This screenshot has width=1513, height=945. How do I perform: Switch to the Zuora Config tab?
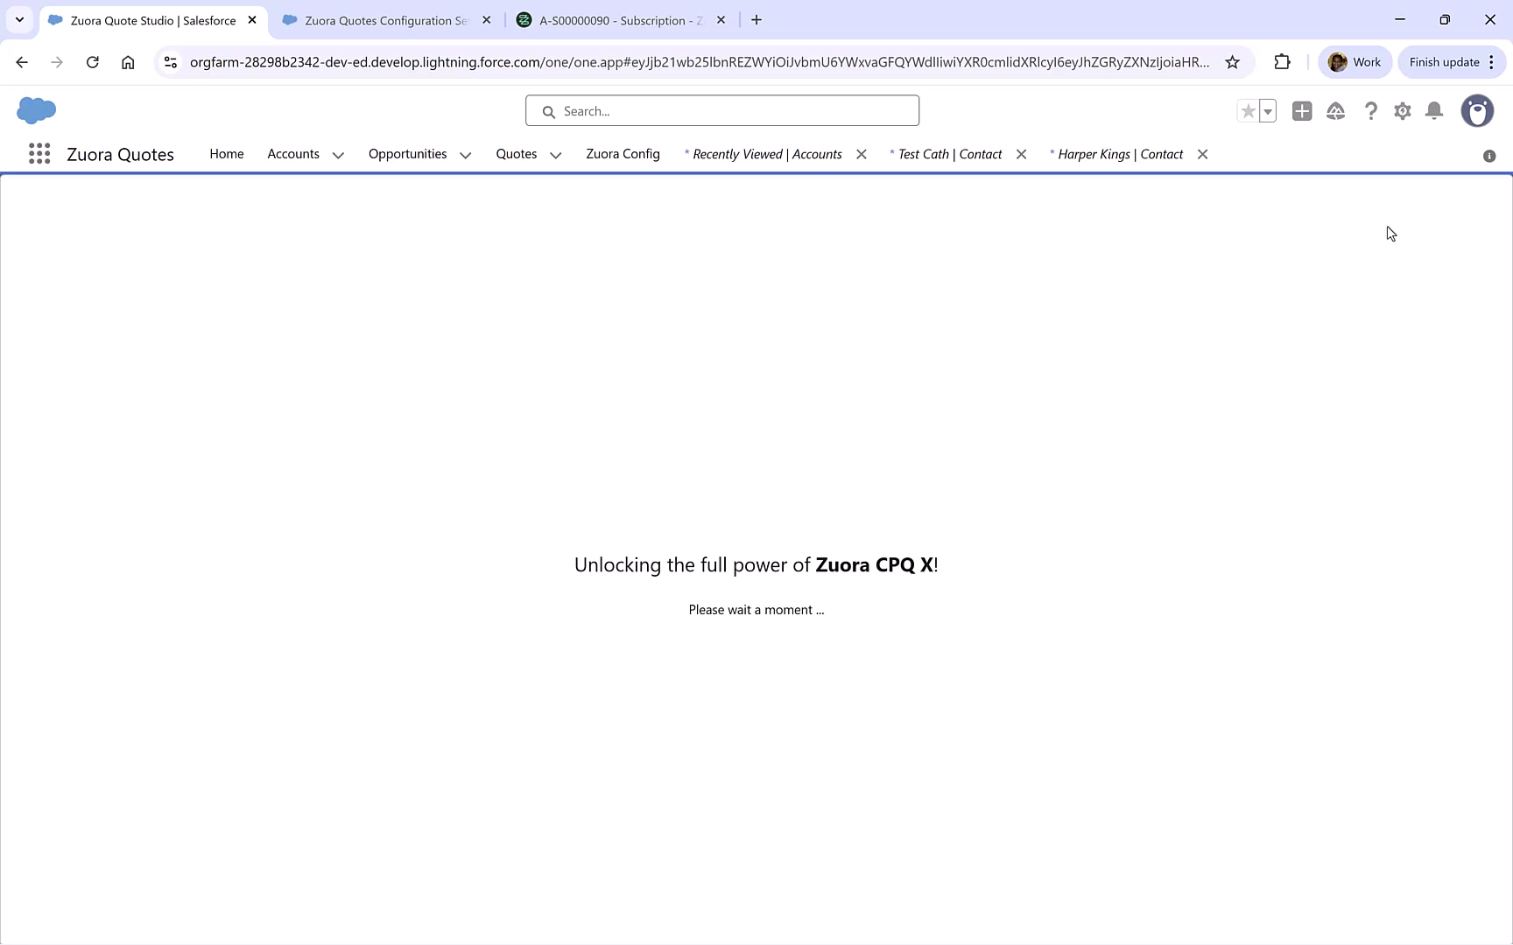pos(623,154)
